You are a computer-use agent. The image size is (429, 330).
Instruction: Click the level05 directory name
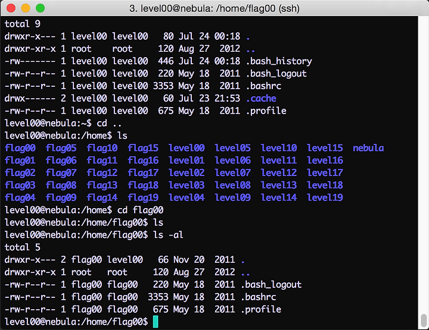233,148
